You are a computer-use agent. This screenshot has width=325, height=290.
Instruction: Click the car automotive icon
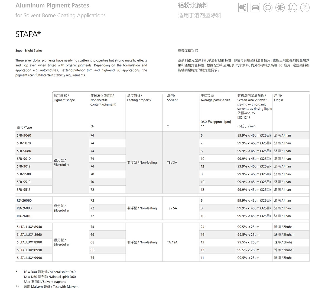[255, 8]
